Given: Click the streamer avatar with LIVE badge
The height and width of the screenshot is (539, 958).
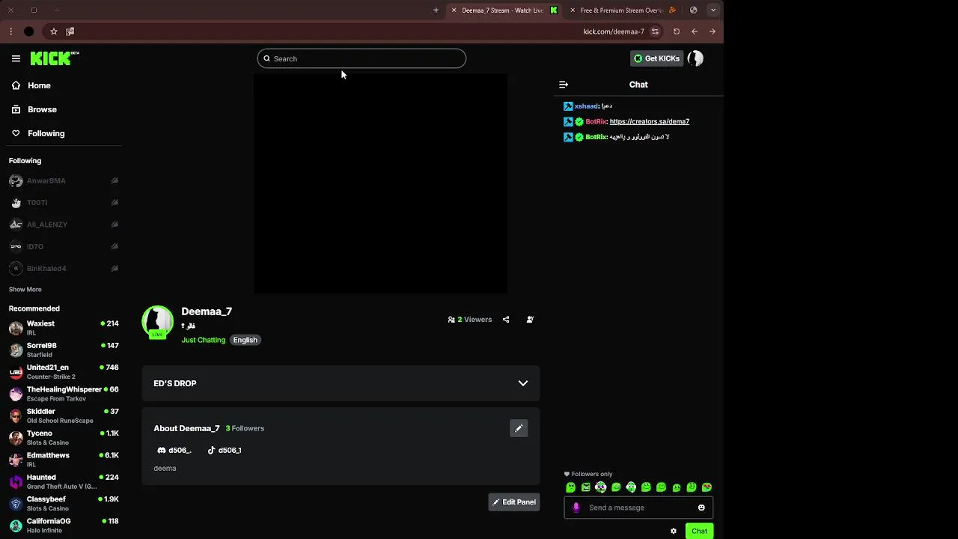Looking at the screenshot, I should (x=157, y=322).
